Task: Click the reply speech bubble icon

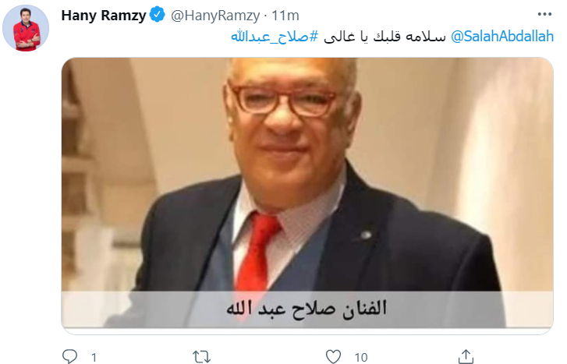Action: click(x=69, y=356)
